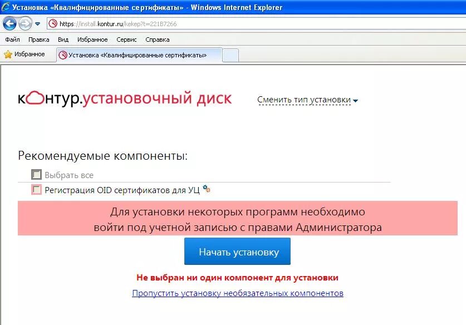
Task: Click the address bar URL field
Action: pyautogui.click(x=256, y=23)
